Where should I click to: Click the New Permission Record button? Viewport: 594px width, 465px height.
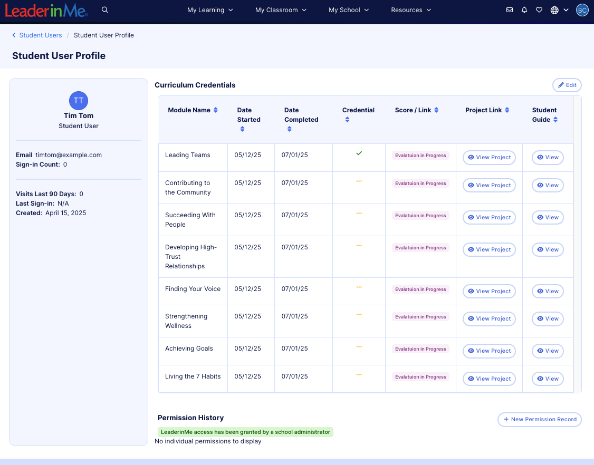coord(539,420)
